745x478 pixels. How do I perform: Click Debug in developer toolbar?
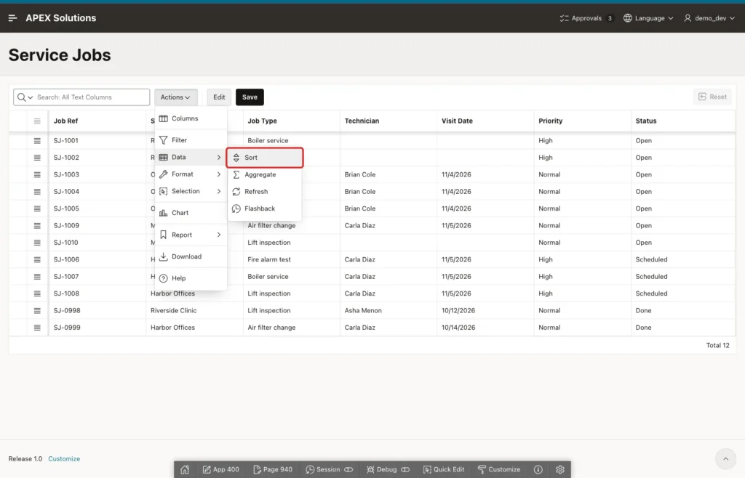pyautogui.click(x=388, y=469)
